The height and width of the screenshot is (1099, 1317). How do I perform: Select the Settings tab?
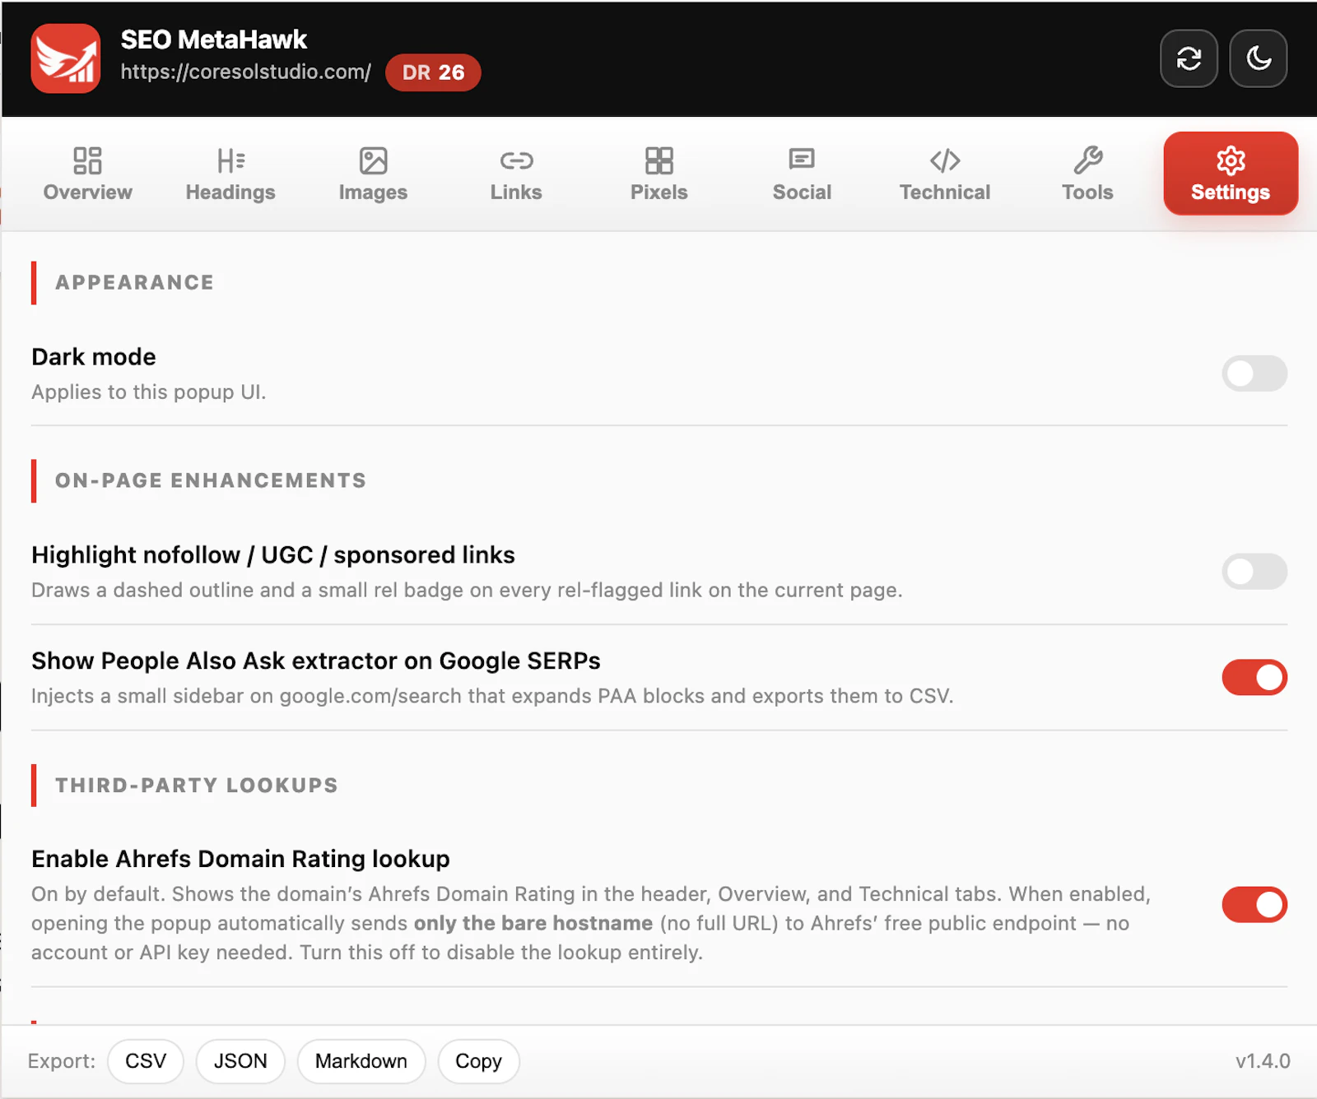1231,174
